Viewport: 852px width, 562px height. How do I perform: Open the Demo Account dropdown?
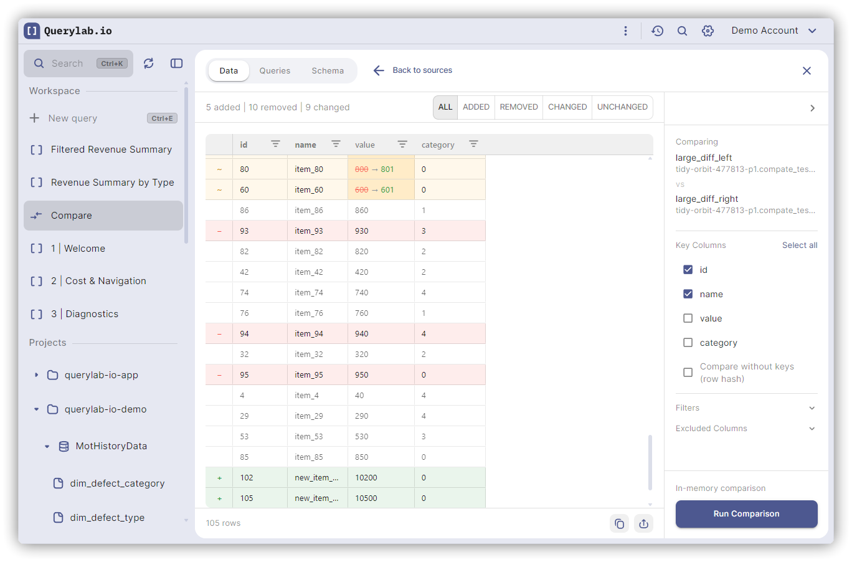coord(774,31)
